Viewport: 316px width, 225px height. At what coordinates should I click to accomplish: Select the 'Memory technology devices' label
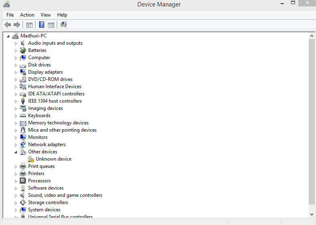58,123
